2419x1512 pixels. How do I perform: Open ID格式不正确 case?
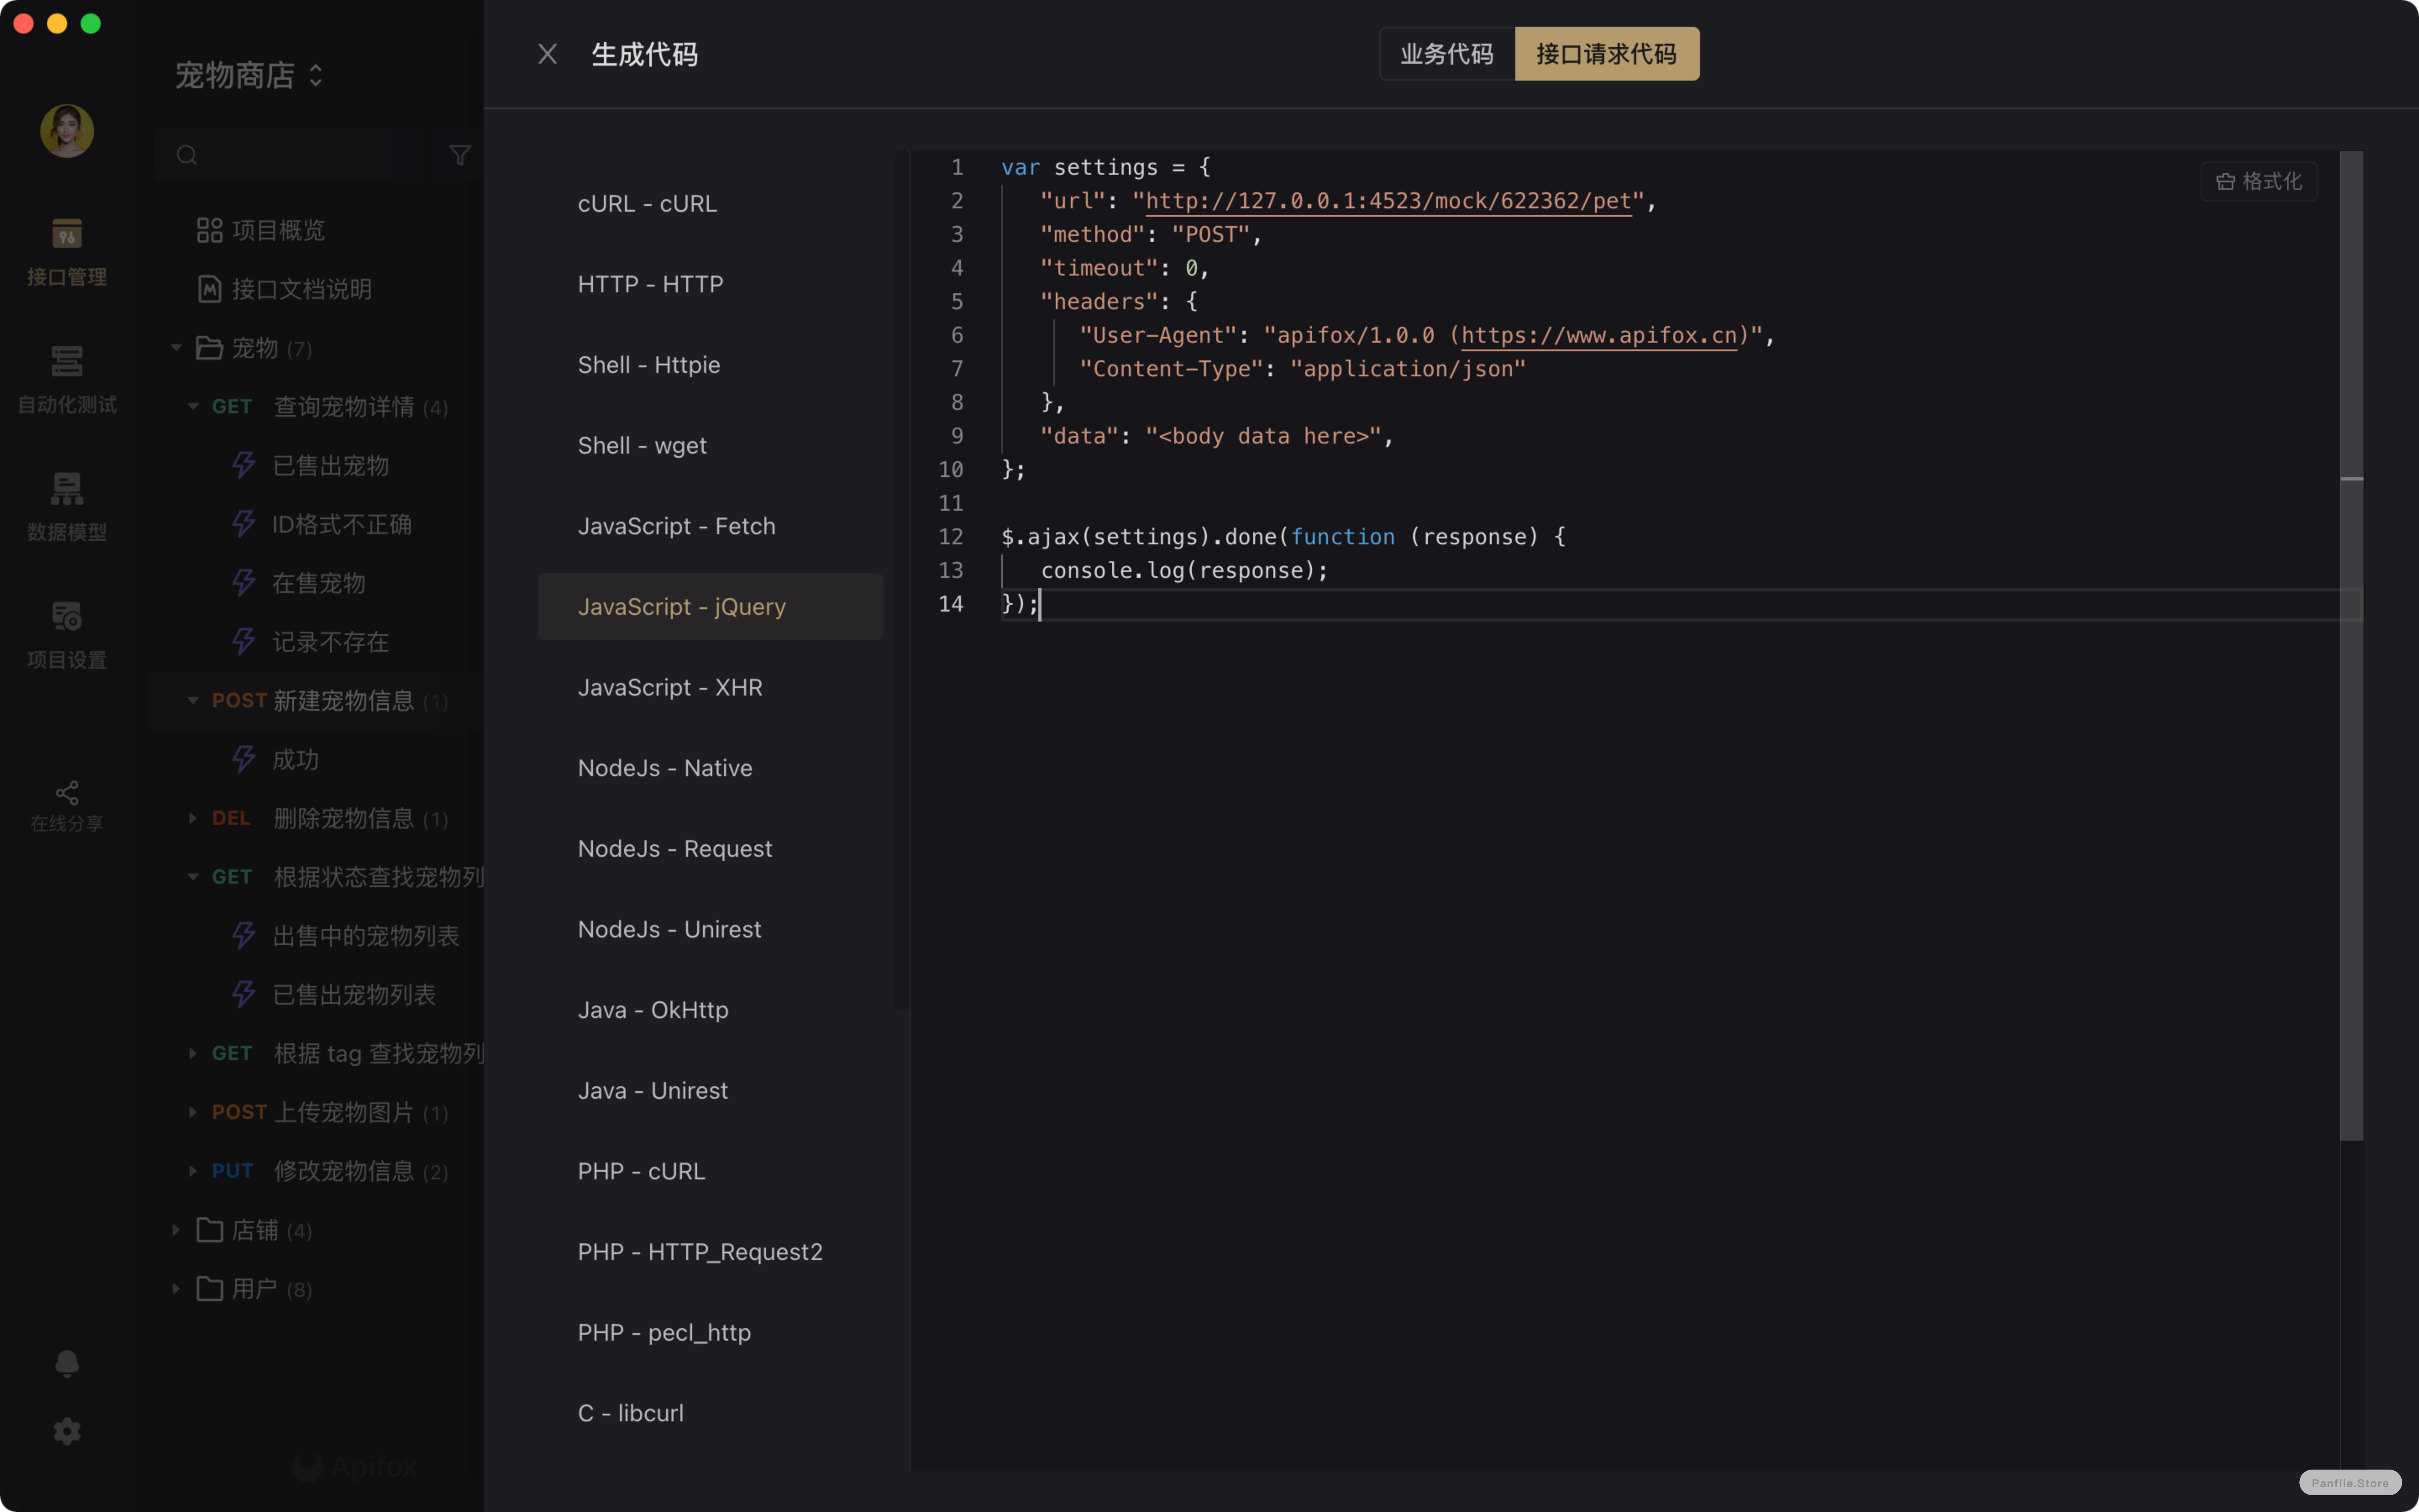coord(322,524)
